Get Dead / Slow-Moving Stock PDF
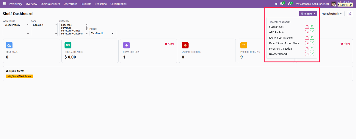The width and height of the screenshot is (356, 139). pos(307,43)
